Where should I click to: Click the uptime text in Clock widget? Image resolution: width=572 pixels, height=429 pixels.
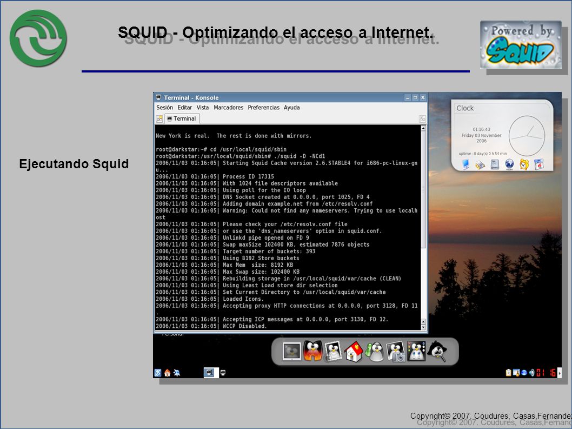coord(483,154)
